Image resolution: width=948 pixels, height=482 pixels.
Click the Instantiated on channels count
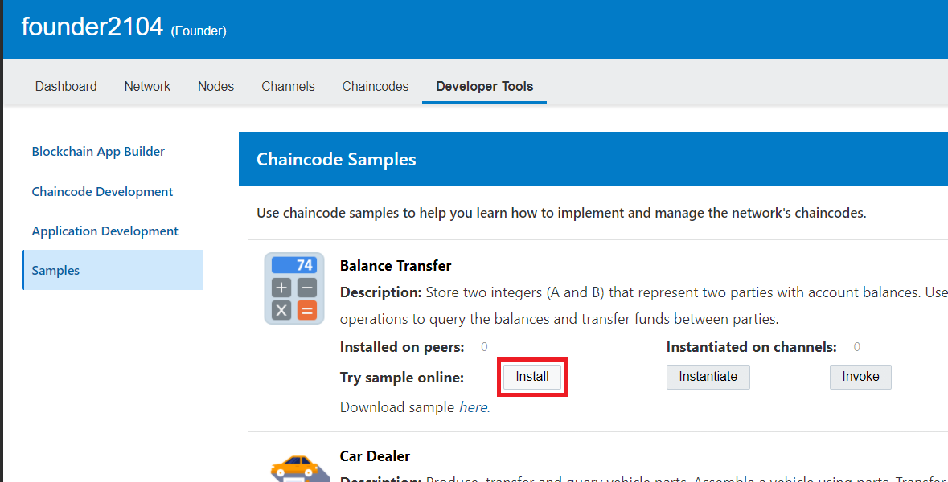856,347
